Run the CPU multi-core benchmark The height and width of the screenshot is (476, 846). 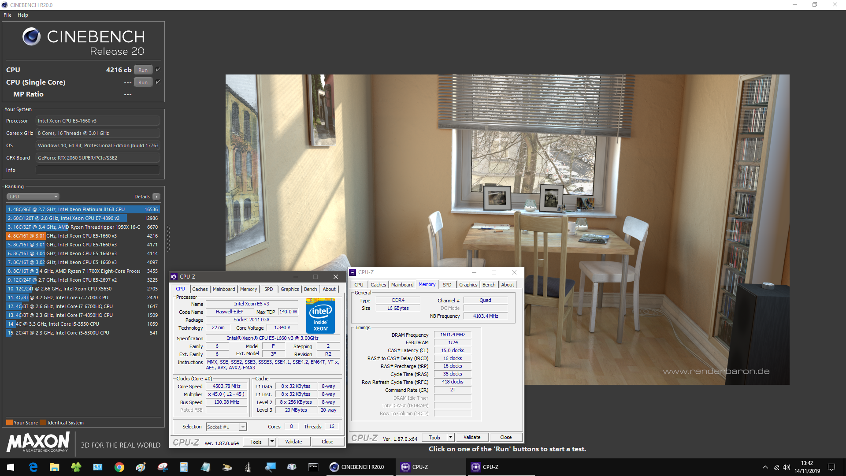pyautogui.click(x=143, y=70)
